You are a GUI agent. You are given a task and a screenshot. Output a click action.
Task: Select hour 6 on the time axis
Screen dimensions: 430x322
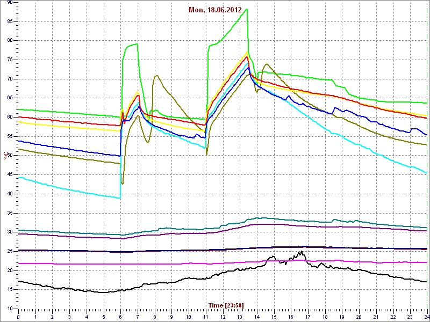tap(120, 317)
